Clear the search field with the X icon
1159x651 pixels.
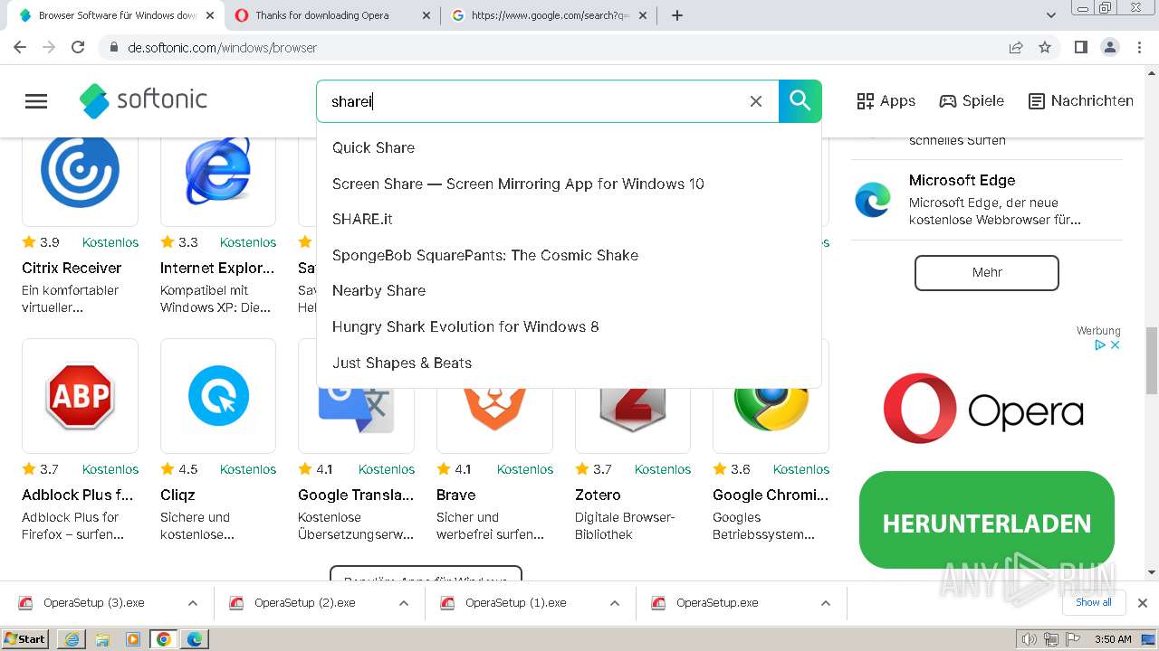[756, 101]
